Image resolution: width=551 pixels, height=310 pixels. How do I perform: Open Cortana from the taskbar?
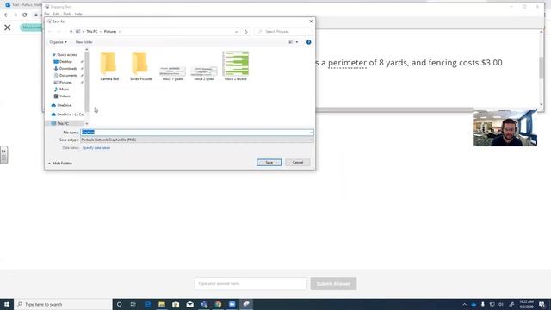119,304
